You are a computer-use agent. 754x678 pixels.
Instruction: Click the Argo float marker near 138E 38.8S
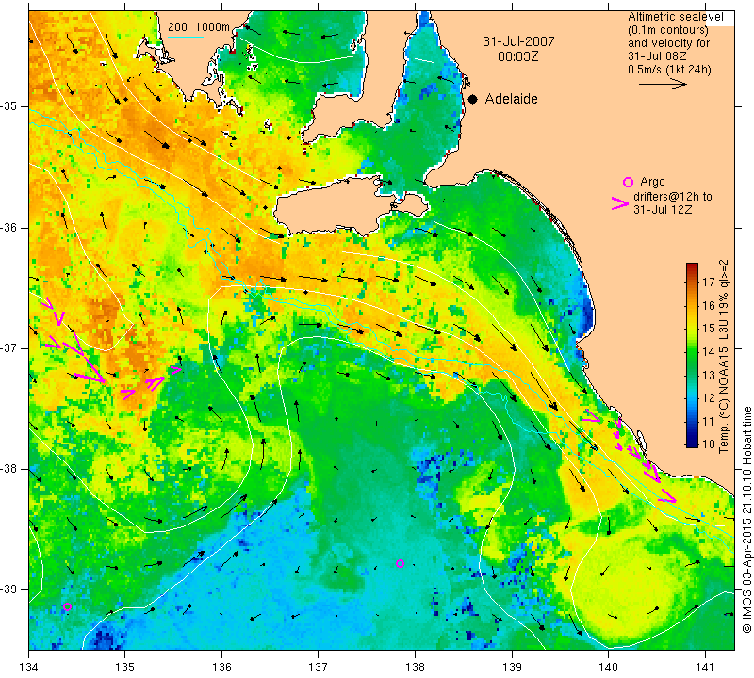click(400, 564)
